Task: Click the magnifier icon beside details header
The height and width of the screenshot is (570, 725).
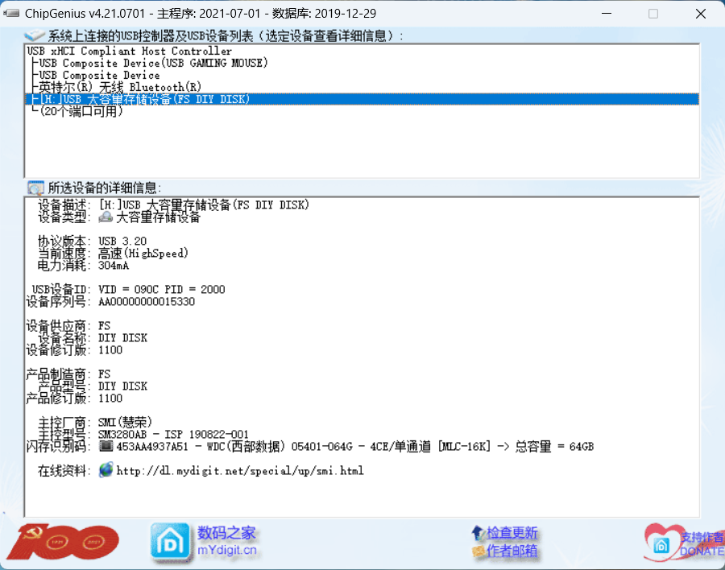Action: tap(35, 188)
